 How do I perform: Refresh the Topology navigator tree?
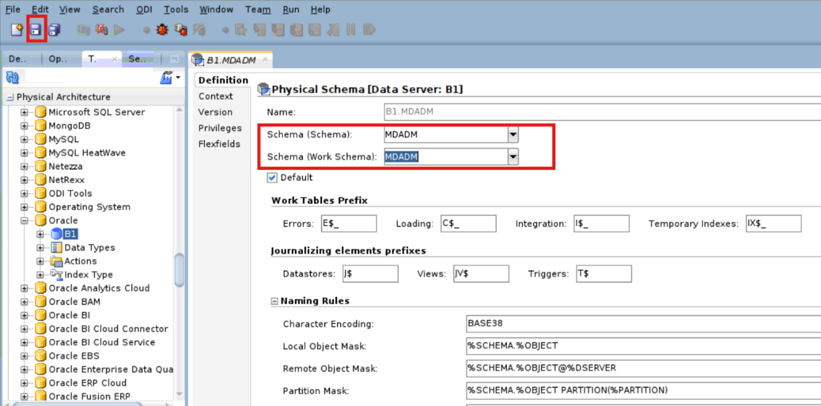coord(12,77)
